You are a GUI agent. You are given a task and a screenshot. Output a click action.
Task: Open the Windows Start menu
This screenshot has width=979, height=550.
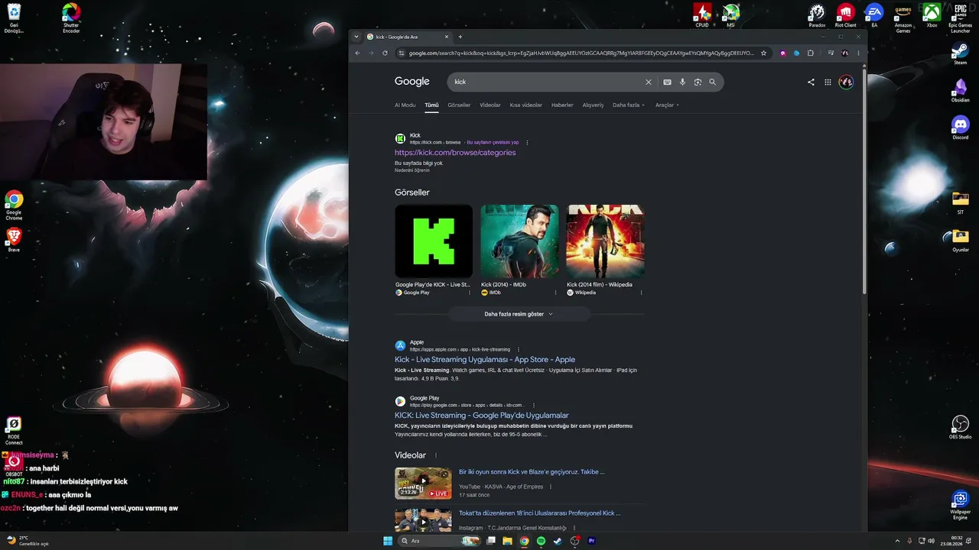pyautogui.click(x=388, y=541)
